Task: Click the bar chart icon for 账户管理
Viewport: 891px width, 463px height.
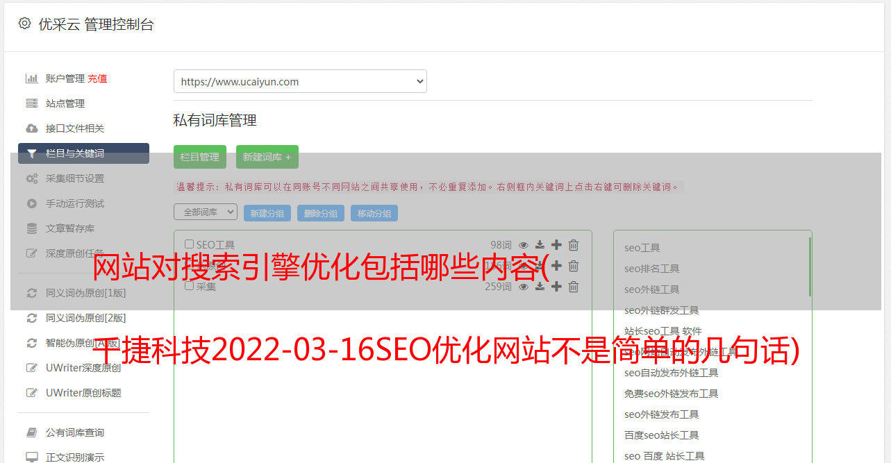Action: [31, 78]
